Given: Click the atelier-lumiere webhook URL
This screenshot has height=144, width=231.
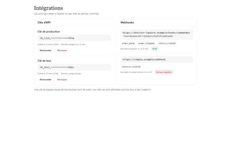Looking at the screenshot, I should [x=157, y=34].
